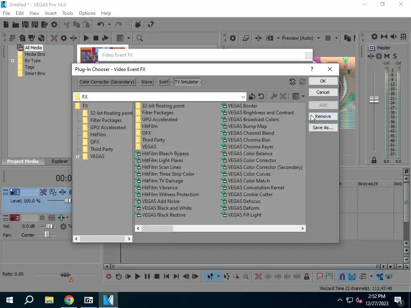Toggle Auto Crossfades icon on bottom toolbar
Image resolution: width=411 pixels, height=308 pixels.
(x=352, y=277)
